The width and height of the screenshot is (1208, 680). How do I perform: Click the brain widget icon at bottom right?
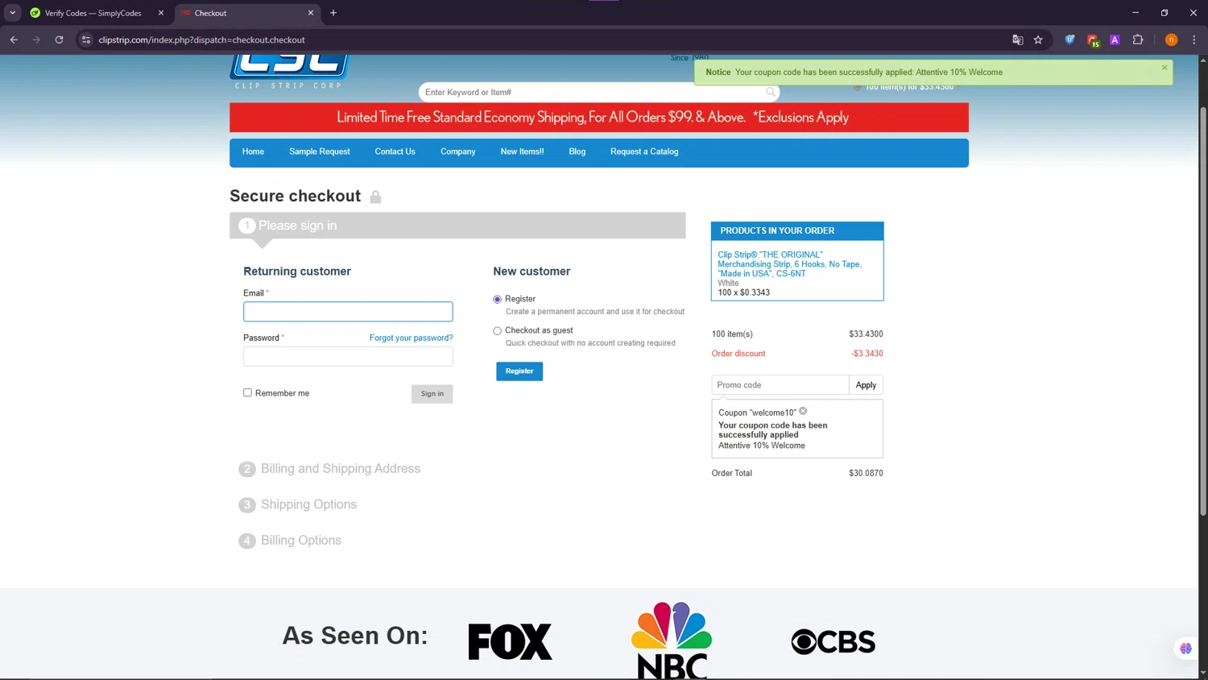point(1185,649)
